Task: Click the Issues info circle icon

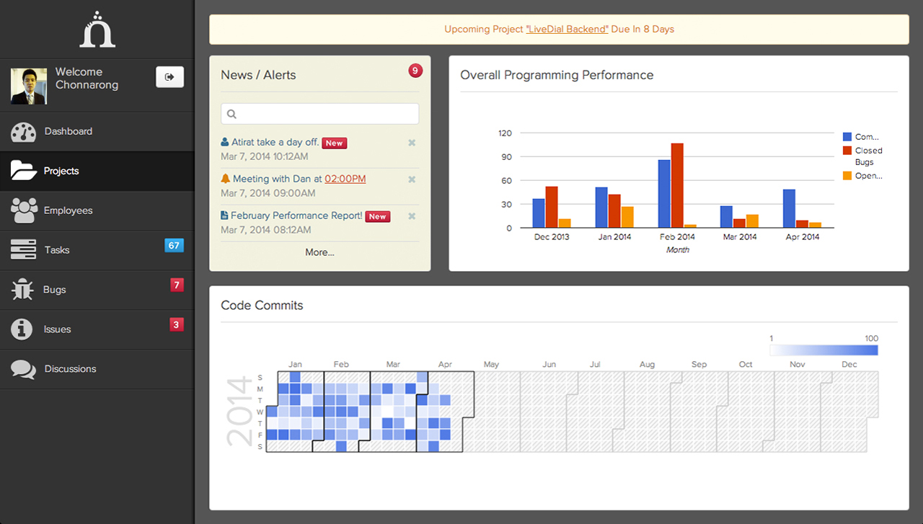Action: pos(22,329)
